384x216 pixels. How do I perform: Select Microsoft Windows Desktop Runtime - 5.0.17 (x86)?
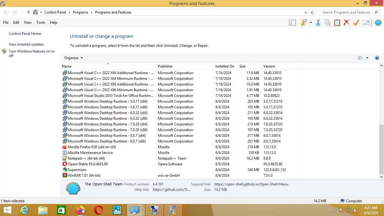180,107
